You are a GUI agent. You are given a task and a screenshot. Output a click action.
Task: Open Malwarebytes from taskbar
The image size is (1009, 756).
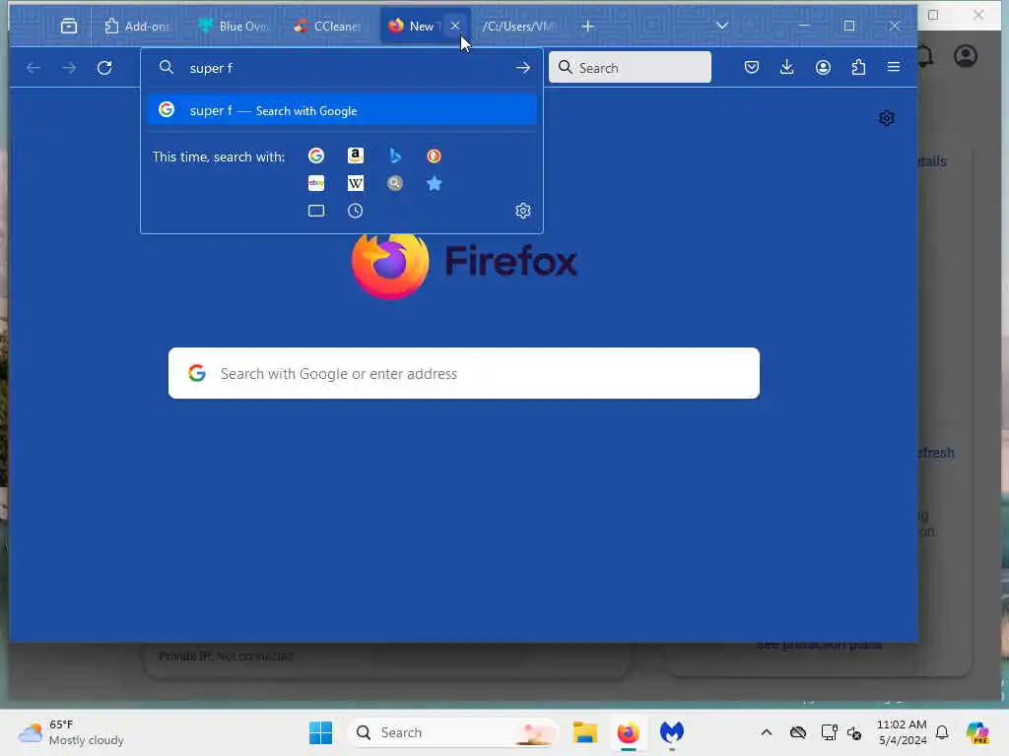click(671, 732)
